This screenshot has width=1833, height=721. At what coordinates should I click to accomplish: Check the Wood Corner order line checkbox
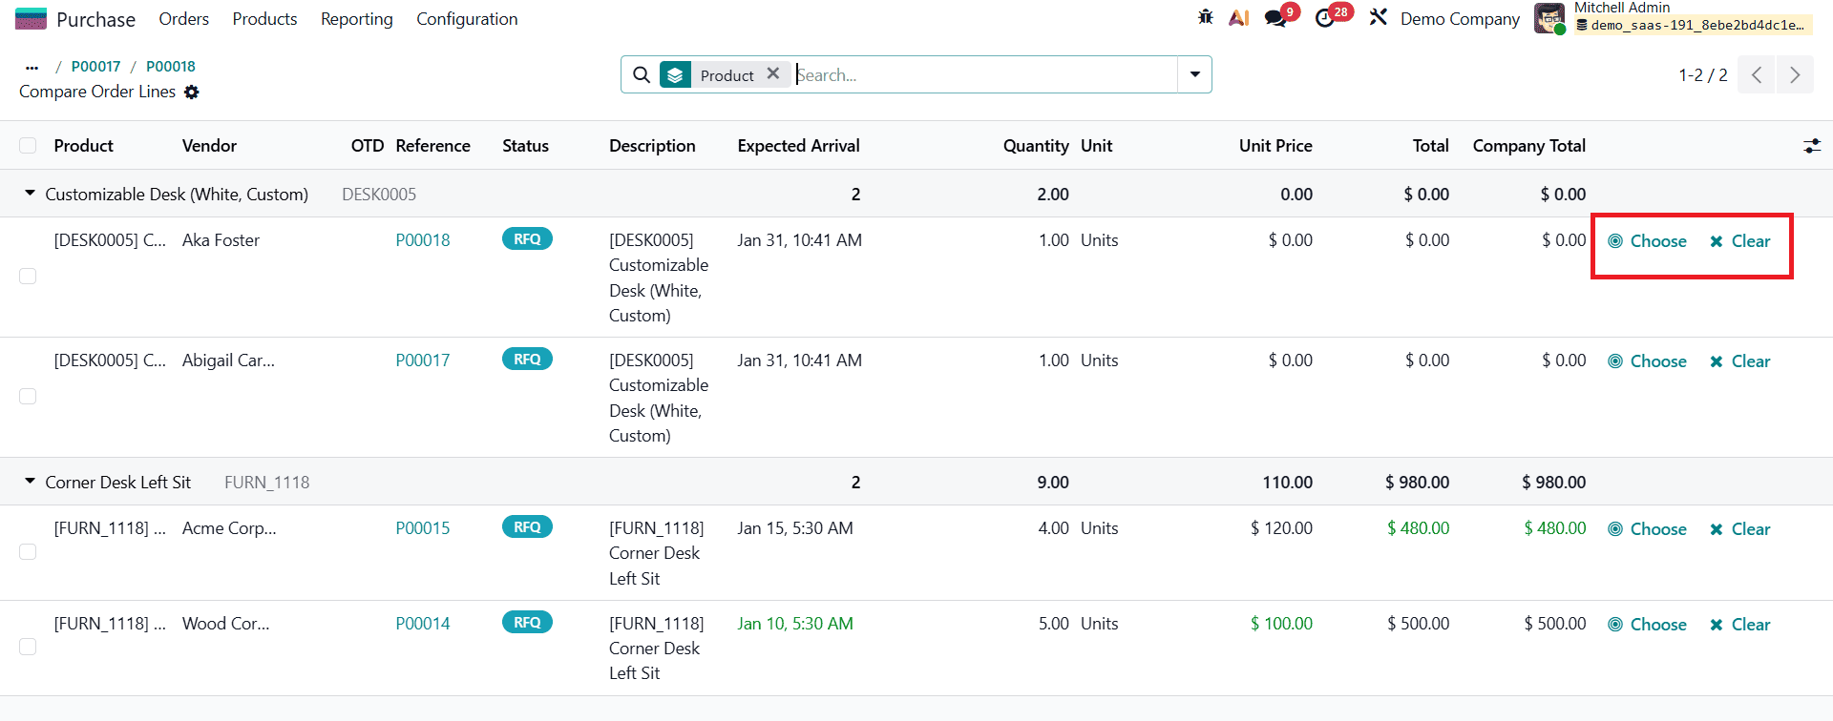point(28,648)
